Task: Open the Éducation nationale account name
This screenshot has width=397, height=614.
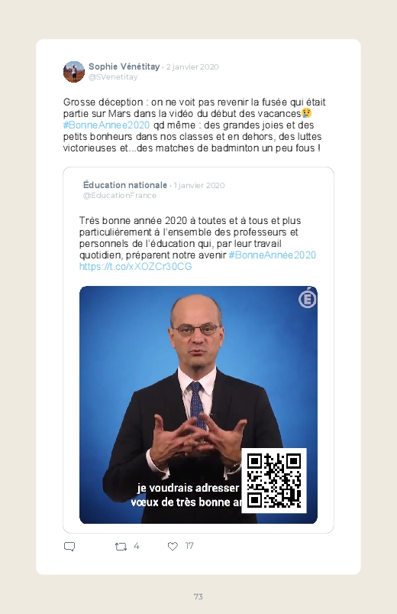Action: point(125,185)
